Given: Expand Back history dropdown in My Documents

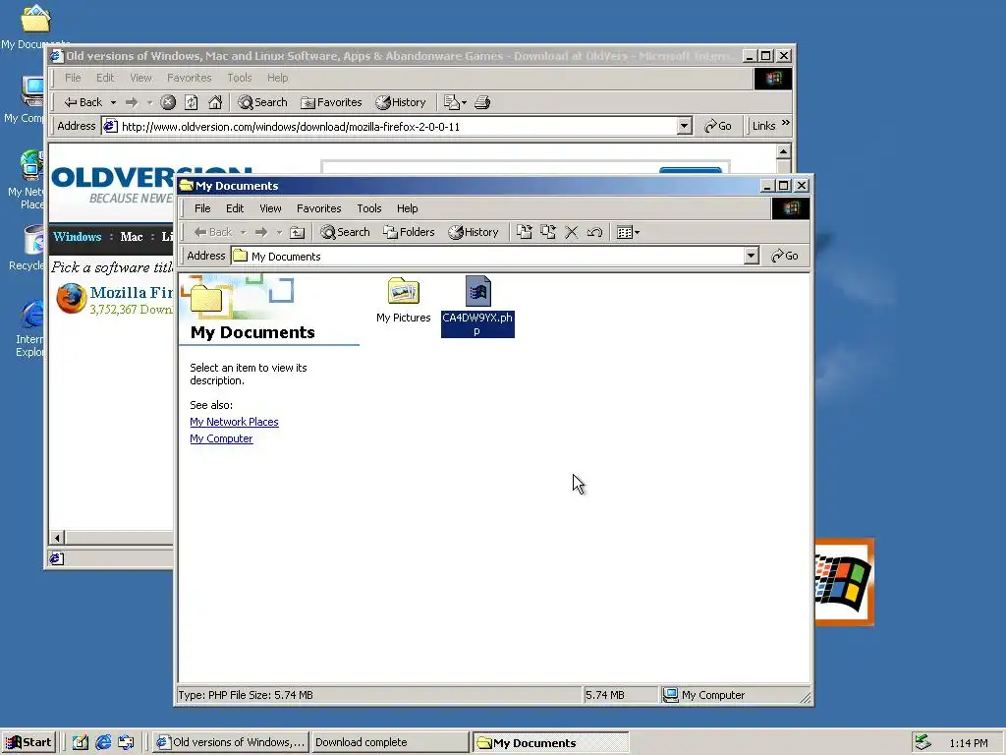Looking at the screenshot, I should click(x=244, y=232).
